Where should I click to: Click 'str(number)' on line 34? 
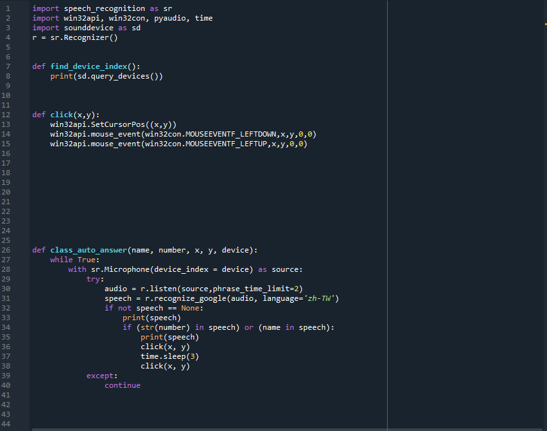[x=165, y=327]
